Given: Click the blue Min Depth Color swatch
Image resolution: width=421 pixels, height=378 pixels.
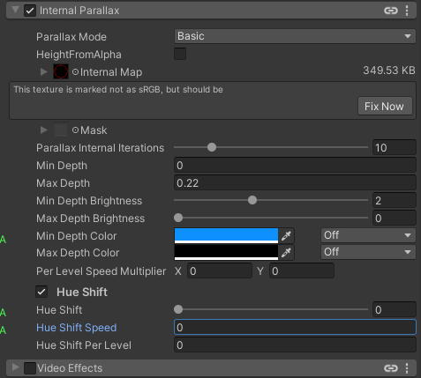Looking at the screenshot, I should [x=226, y=235].
